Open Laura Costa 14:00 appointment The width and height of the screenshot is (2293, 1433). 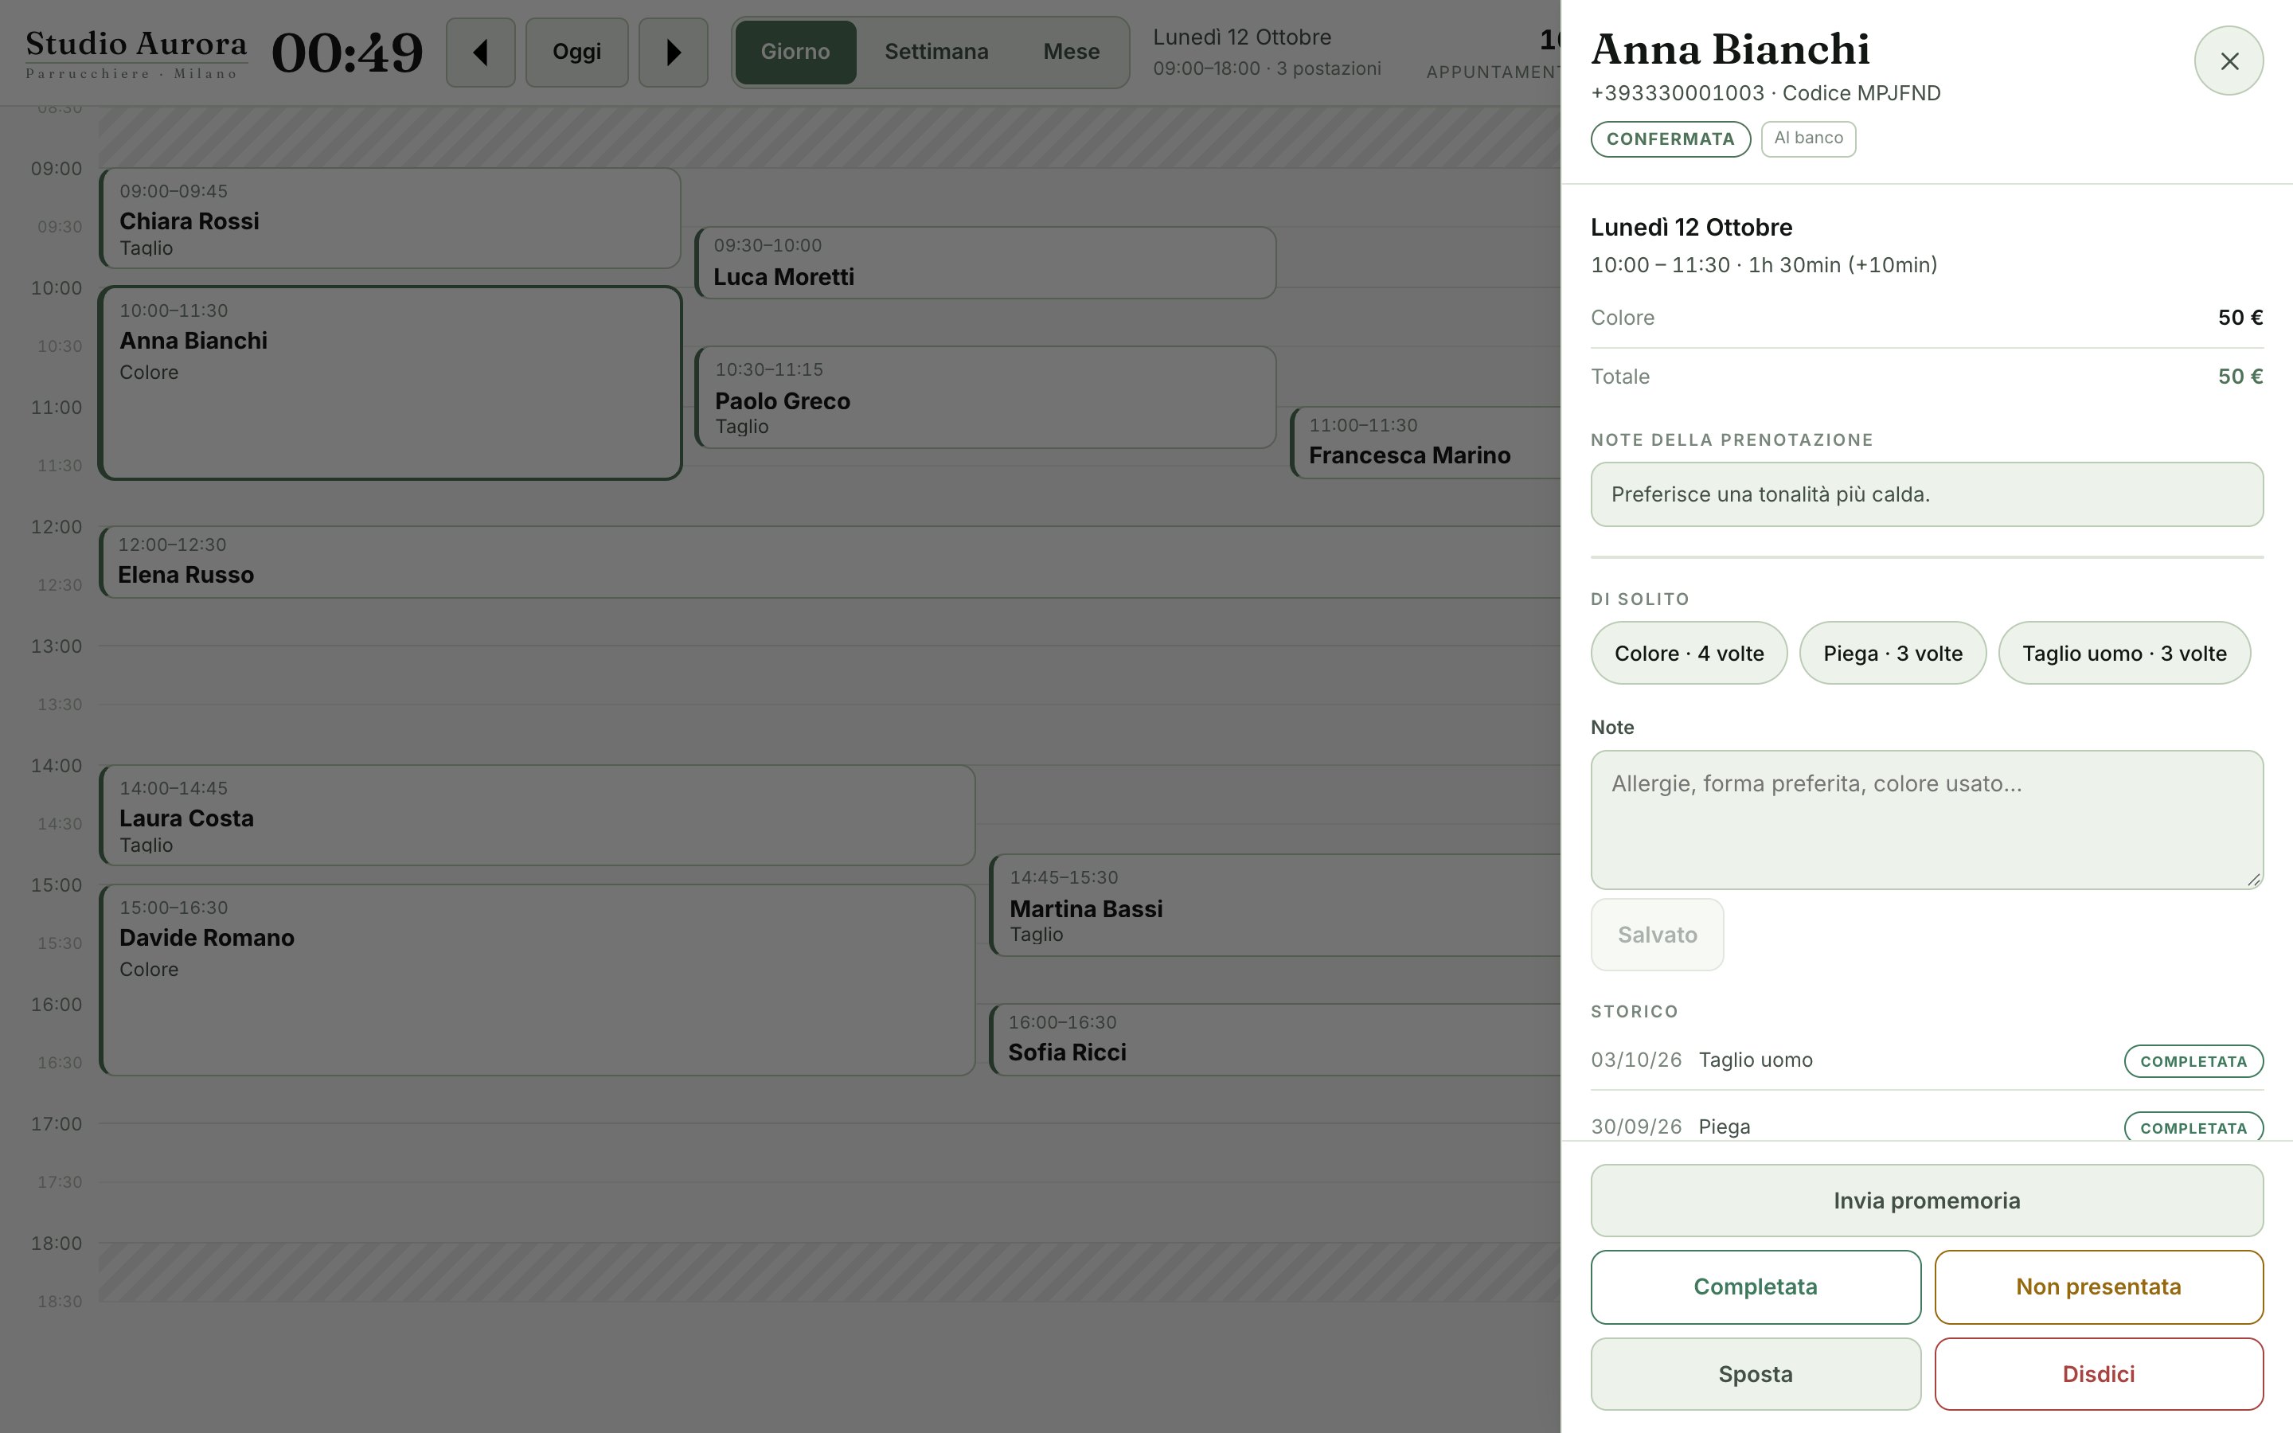point(537,815)
